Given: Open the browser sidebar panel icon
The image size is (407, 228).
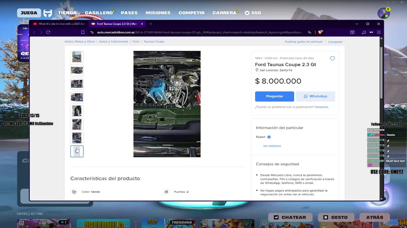Looking at the screenshot, I should pos(352,32).
